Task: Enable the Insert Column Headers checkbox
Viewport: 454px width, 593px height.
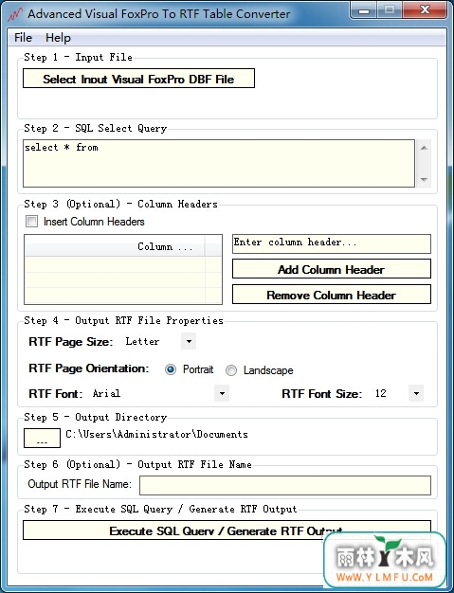Action: click(31, 221)
